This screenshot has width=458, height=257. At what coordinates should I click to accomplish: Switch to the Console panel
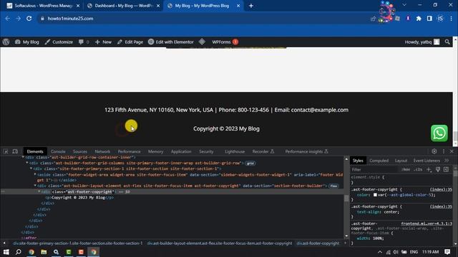58,151
